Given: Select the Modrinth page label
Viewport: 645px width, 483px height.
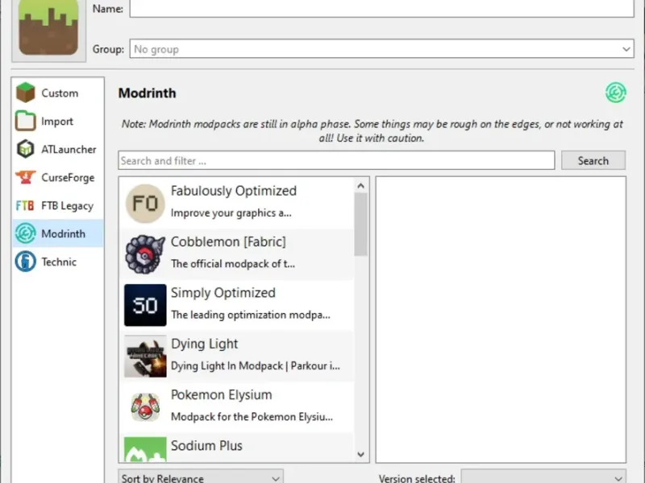Looking at the screenshot, I should pos(64,233).
